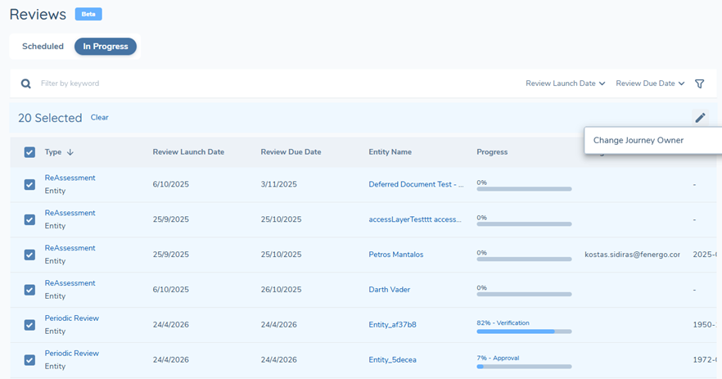This screenshot has height=379, width=722.
Task: Uncheck the Entity_5decea row checkbox
Action: coord(29,359)
